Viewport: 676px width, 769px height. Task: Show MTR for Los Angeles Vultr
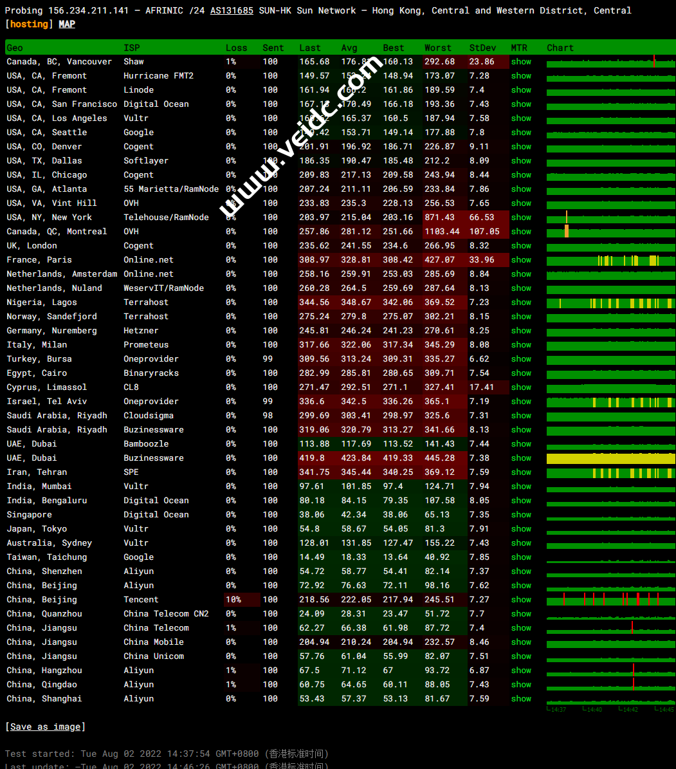[521, 118]
